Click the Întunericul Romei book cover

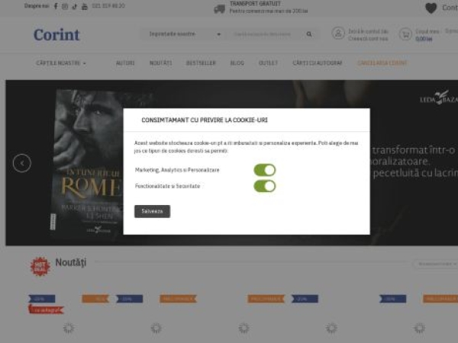(88, 163)
